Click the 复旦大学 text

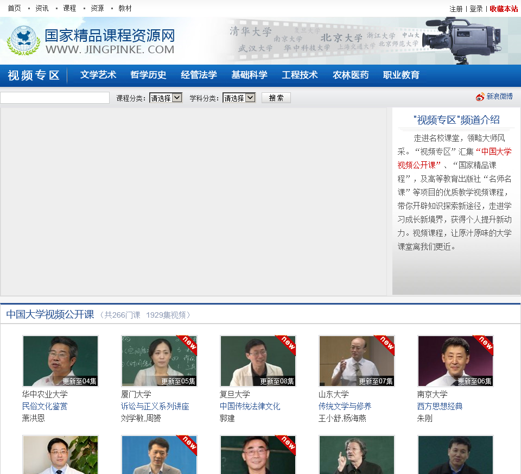[234, 394]
